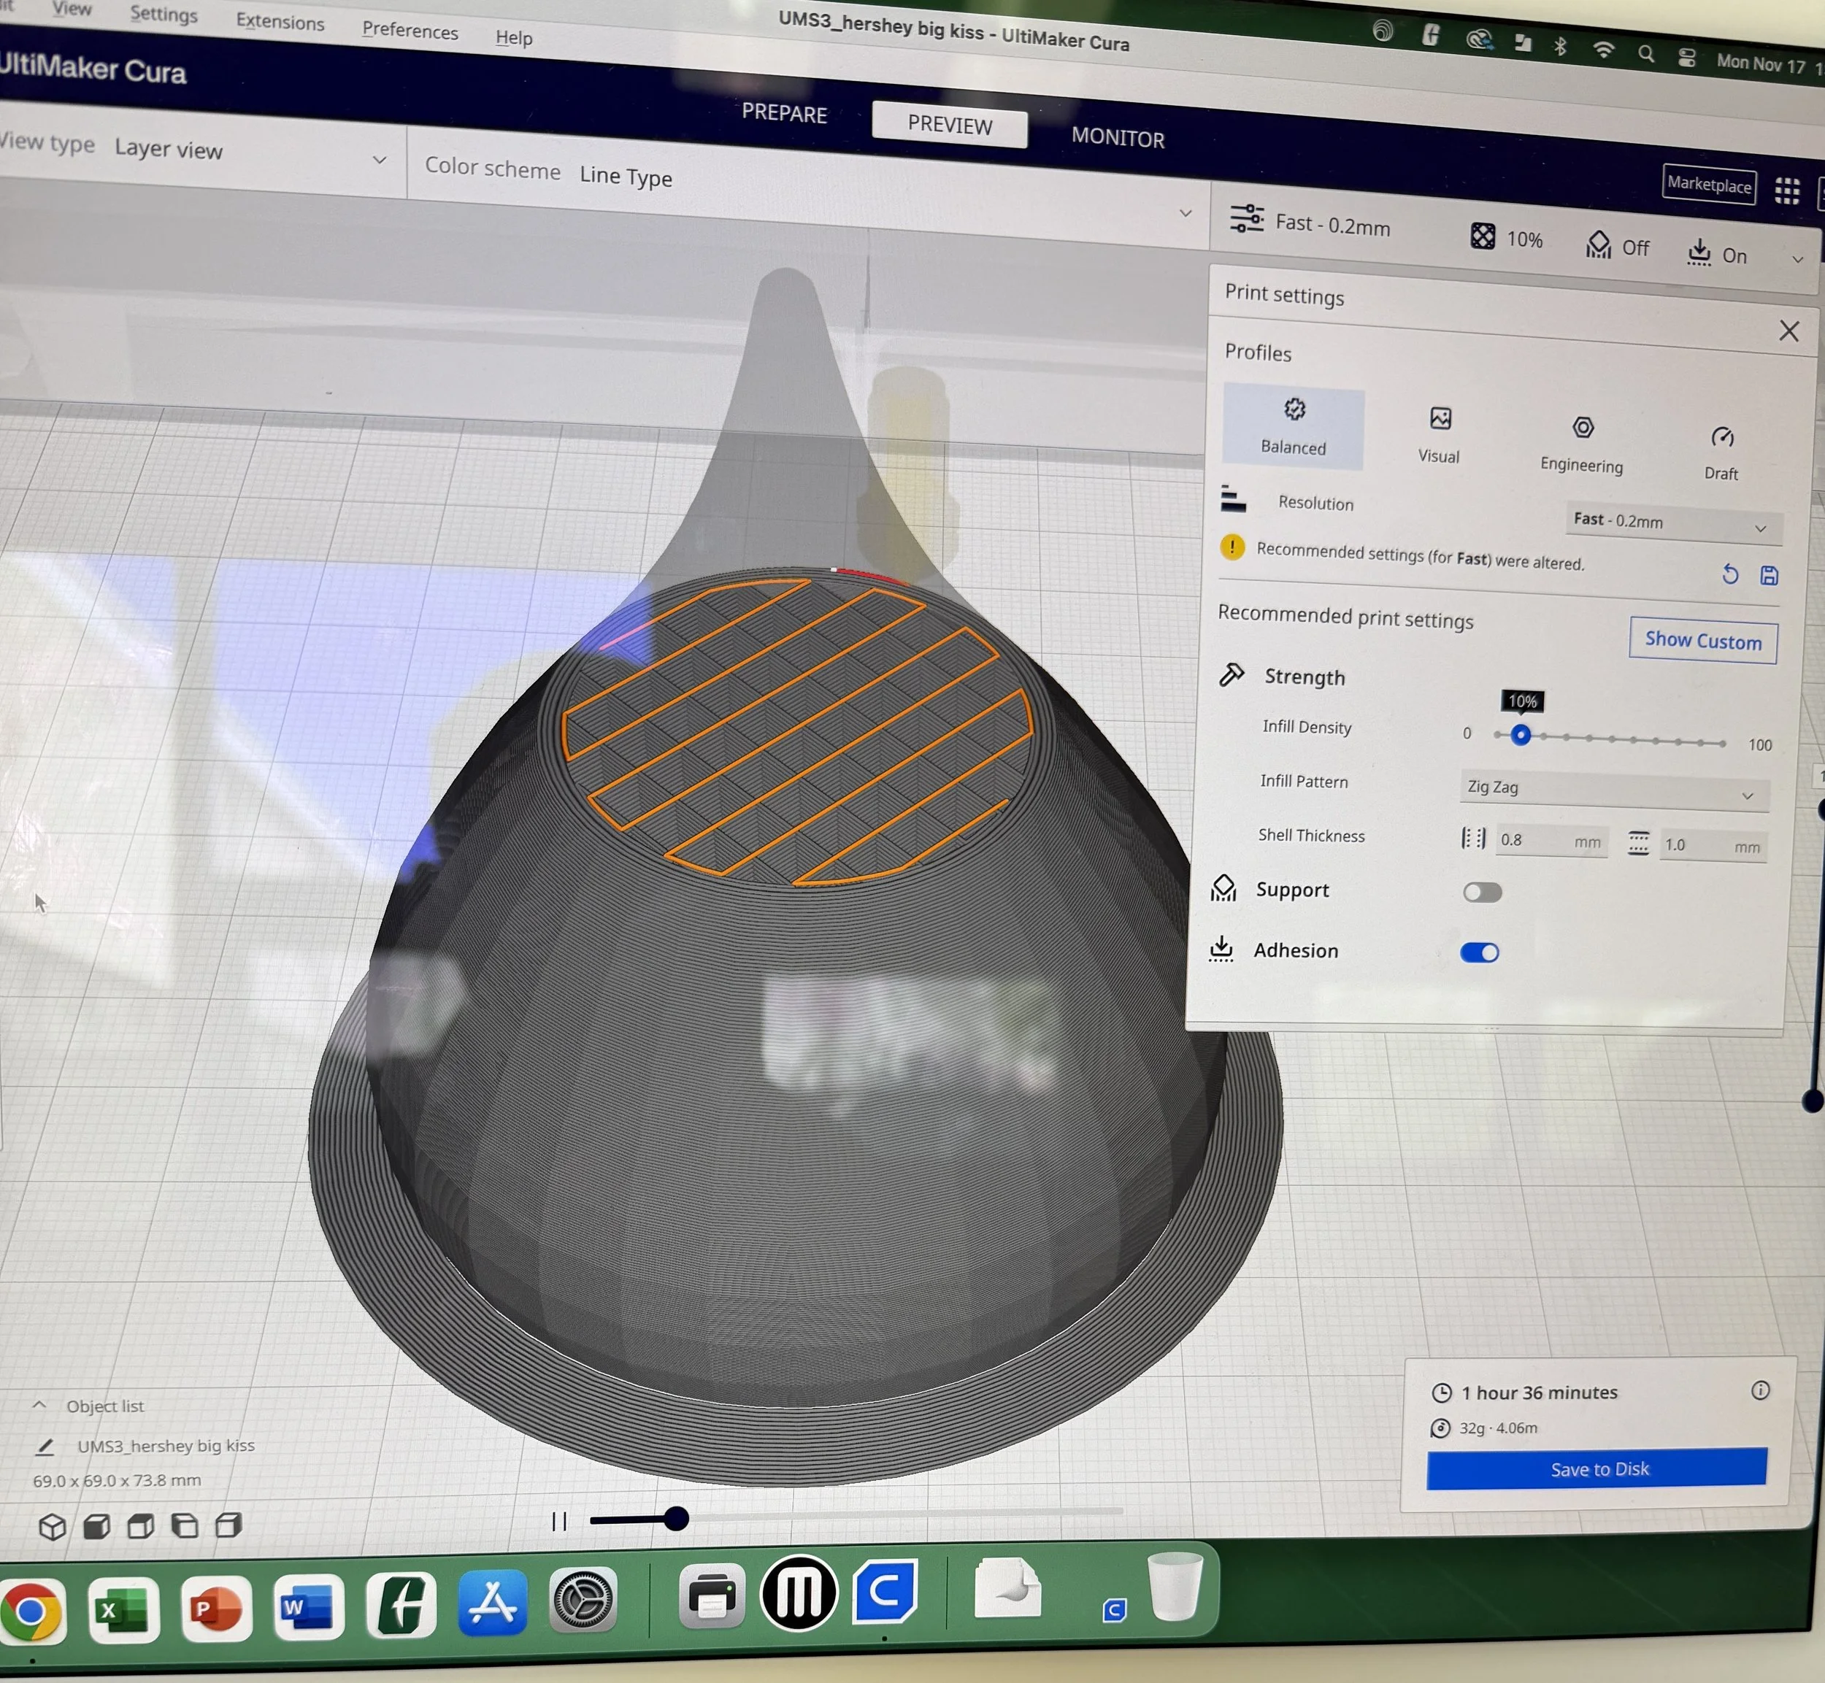Disable the Adhesion toggle
Screen dimensions: 1825x1683
[x=1479, y=952]
